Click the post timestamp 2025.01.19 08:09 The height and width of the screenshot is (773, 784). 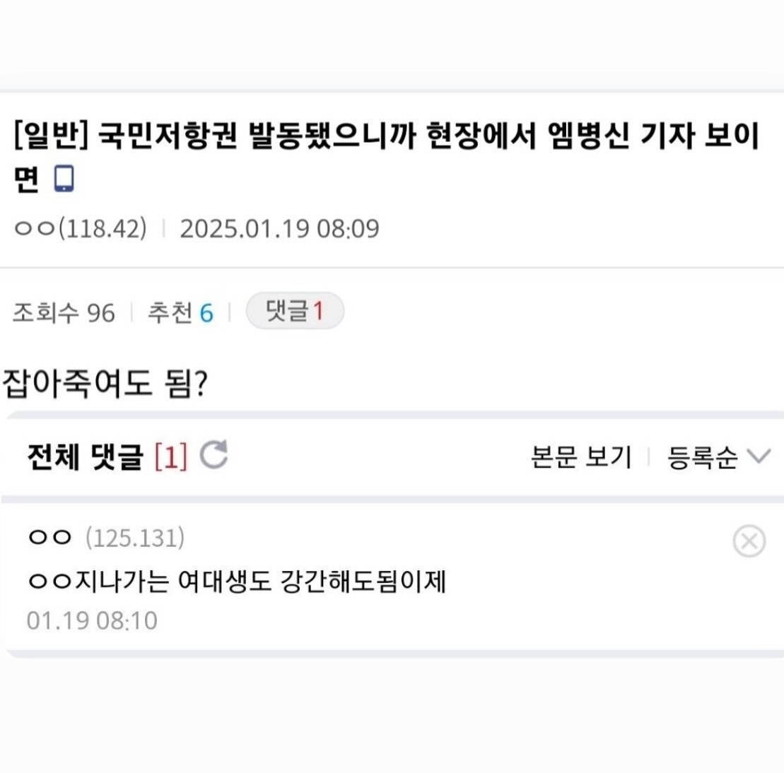(279, 228)
